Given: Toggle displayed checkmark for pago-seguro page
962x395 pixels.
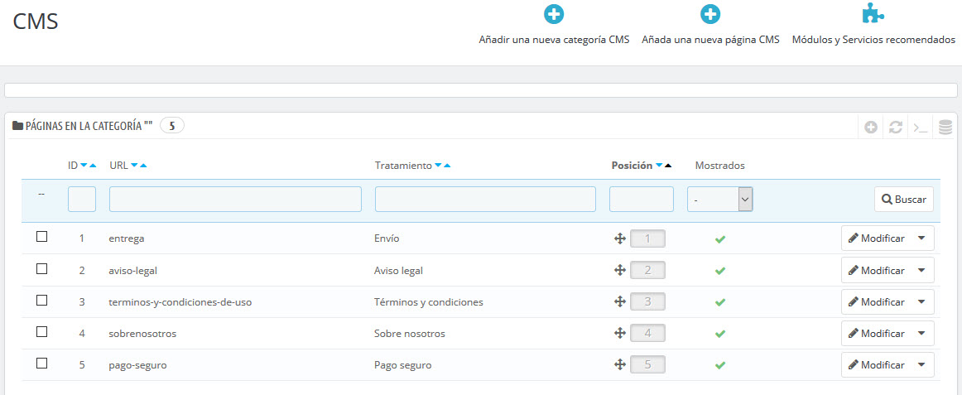Looking at the screenshot, I should pos(720,365).
